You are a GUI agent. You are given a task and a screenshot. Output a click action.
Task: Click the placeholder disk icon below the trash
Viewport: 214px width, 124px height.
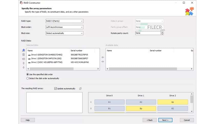point(24,59)
